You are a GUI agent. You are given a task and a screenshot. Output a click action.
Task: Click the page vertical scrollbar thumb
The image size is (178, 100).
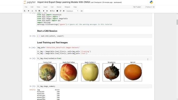click(177, 22)
